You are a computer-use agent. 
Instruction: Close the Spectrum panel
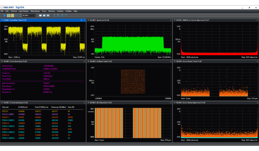click(x=171, y=20)
